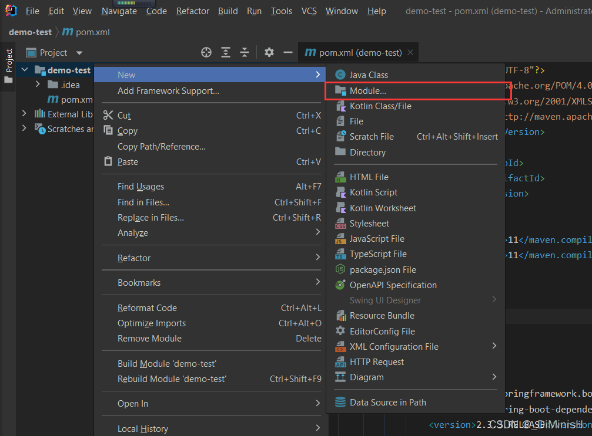Screen dimensions: 592x436
Task: Select Copy Path/Reference...
Action: (x=211, y=147)
